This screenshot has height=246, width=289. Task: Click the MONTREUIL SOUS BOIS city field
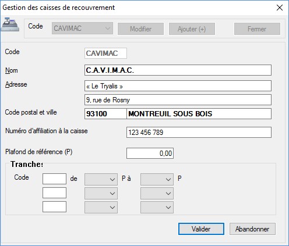(x=199, y=114)
